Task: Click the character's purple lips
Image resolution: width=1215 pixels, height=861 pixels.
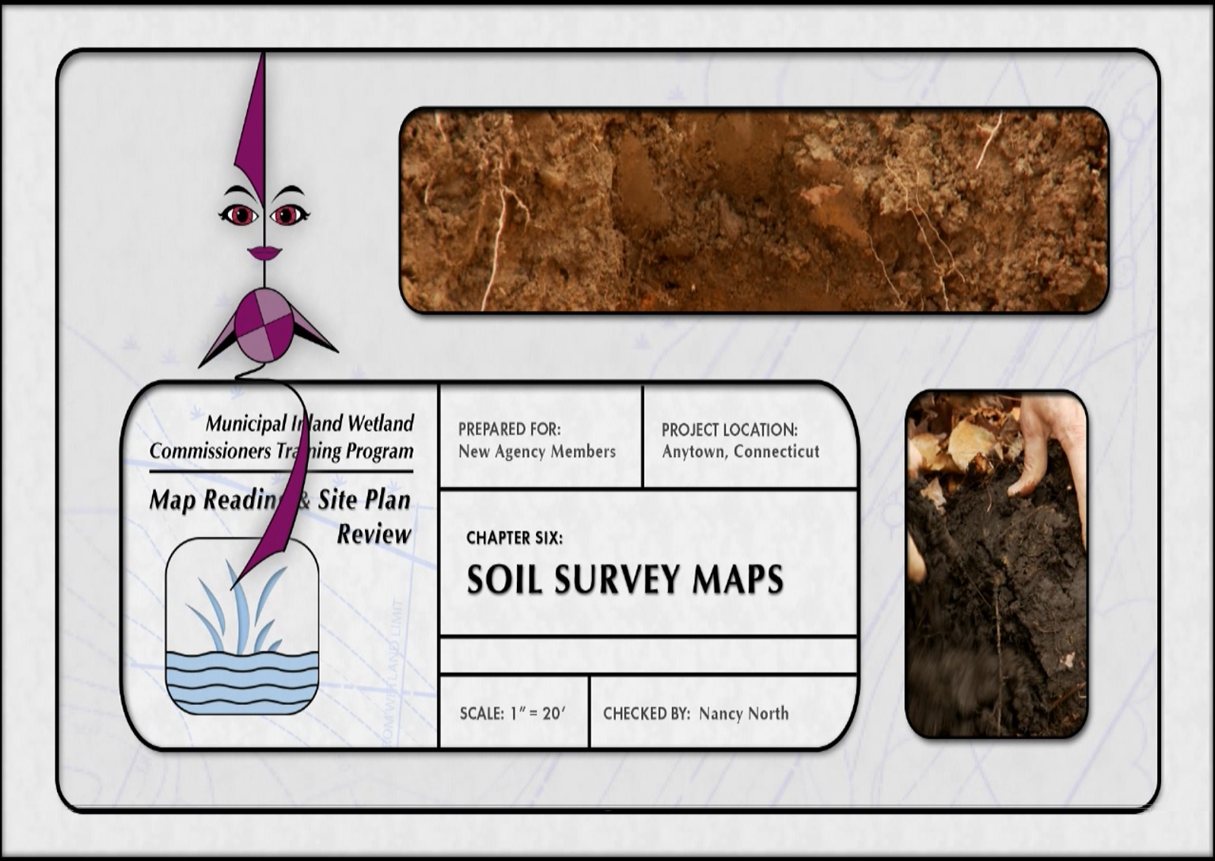Action: point(264,253)
